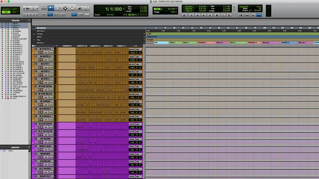Select M VOZ OFAS track name

click(46, 86)
